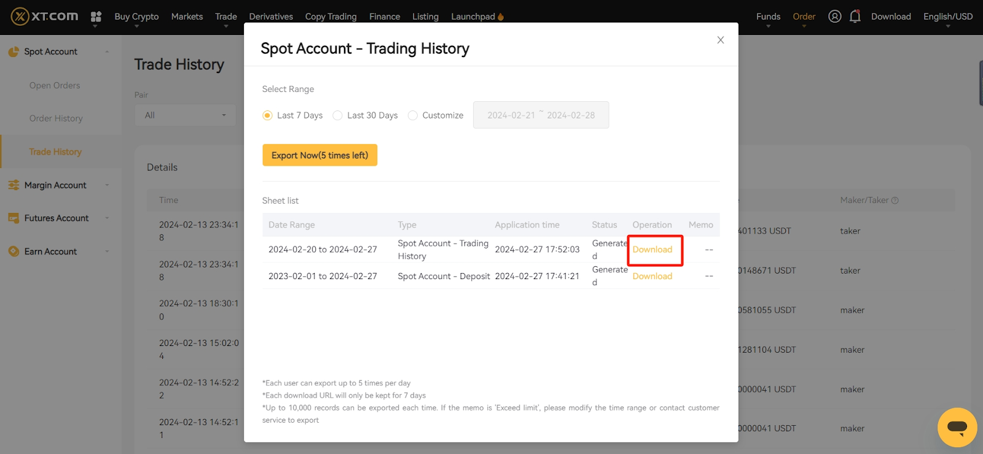This screenshot has height=454, width=983.
Task: Open the apps grid icon
Action: [96, 17]
